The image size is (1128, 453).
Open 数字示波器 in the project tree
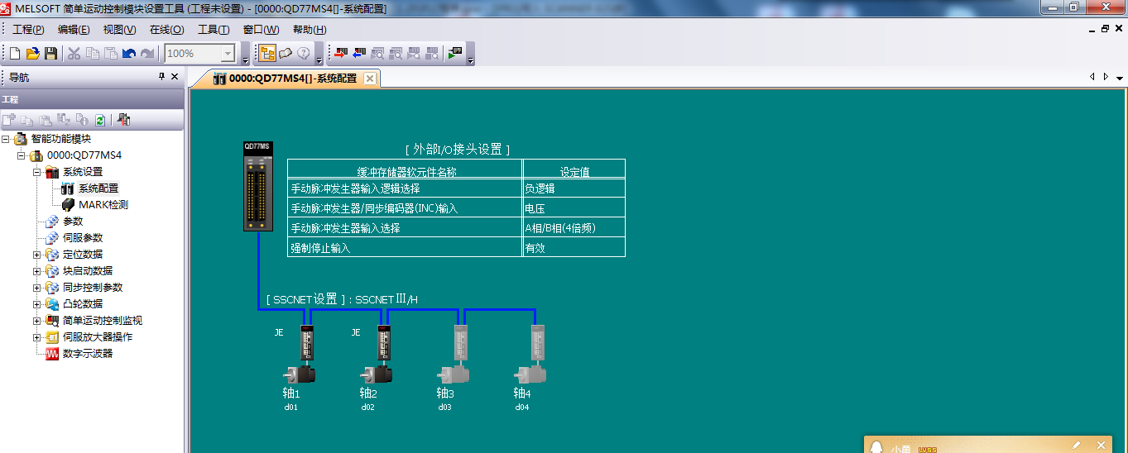87,354
